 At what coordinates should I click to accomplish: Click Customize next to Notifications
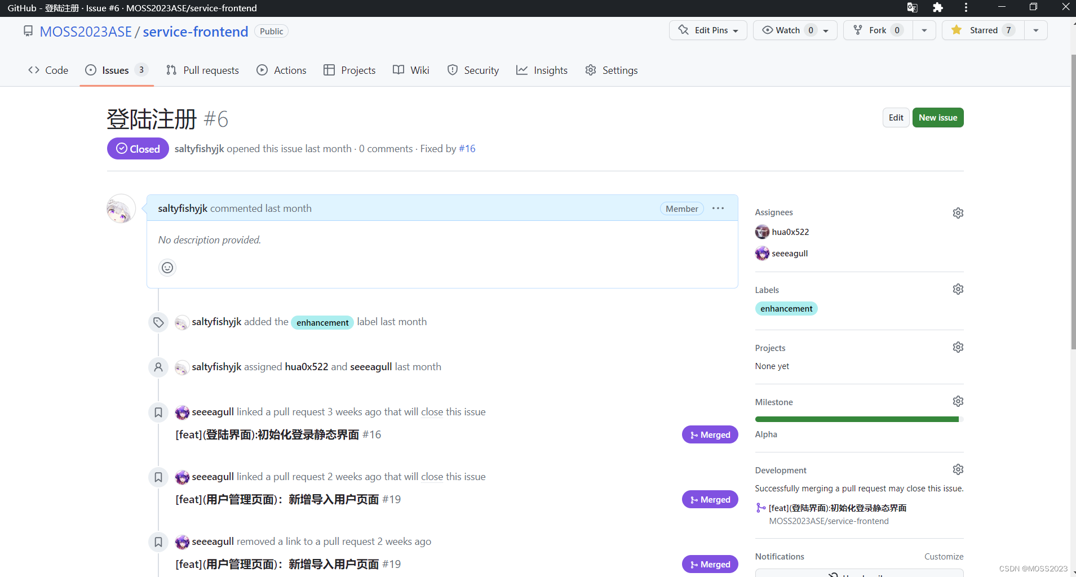click(x=944, y=556)
